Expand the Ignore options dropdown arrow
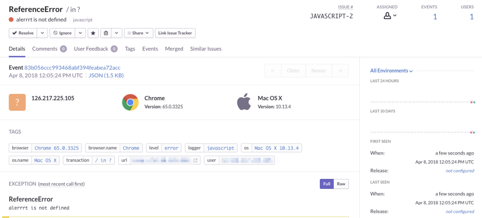The image size is (482, 218). pyautogui.click(x=80, y=33)
